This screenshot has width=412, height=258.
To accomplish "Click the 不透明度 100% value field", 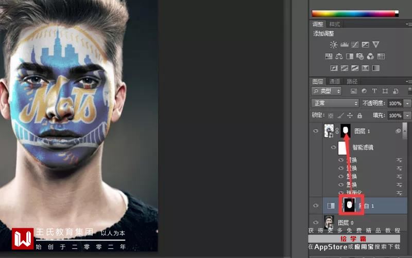I will click(396, 103).
